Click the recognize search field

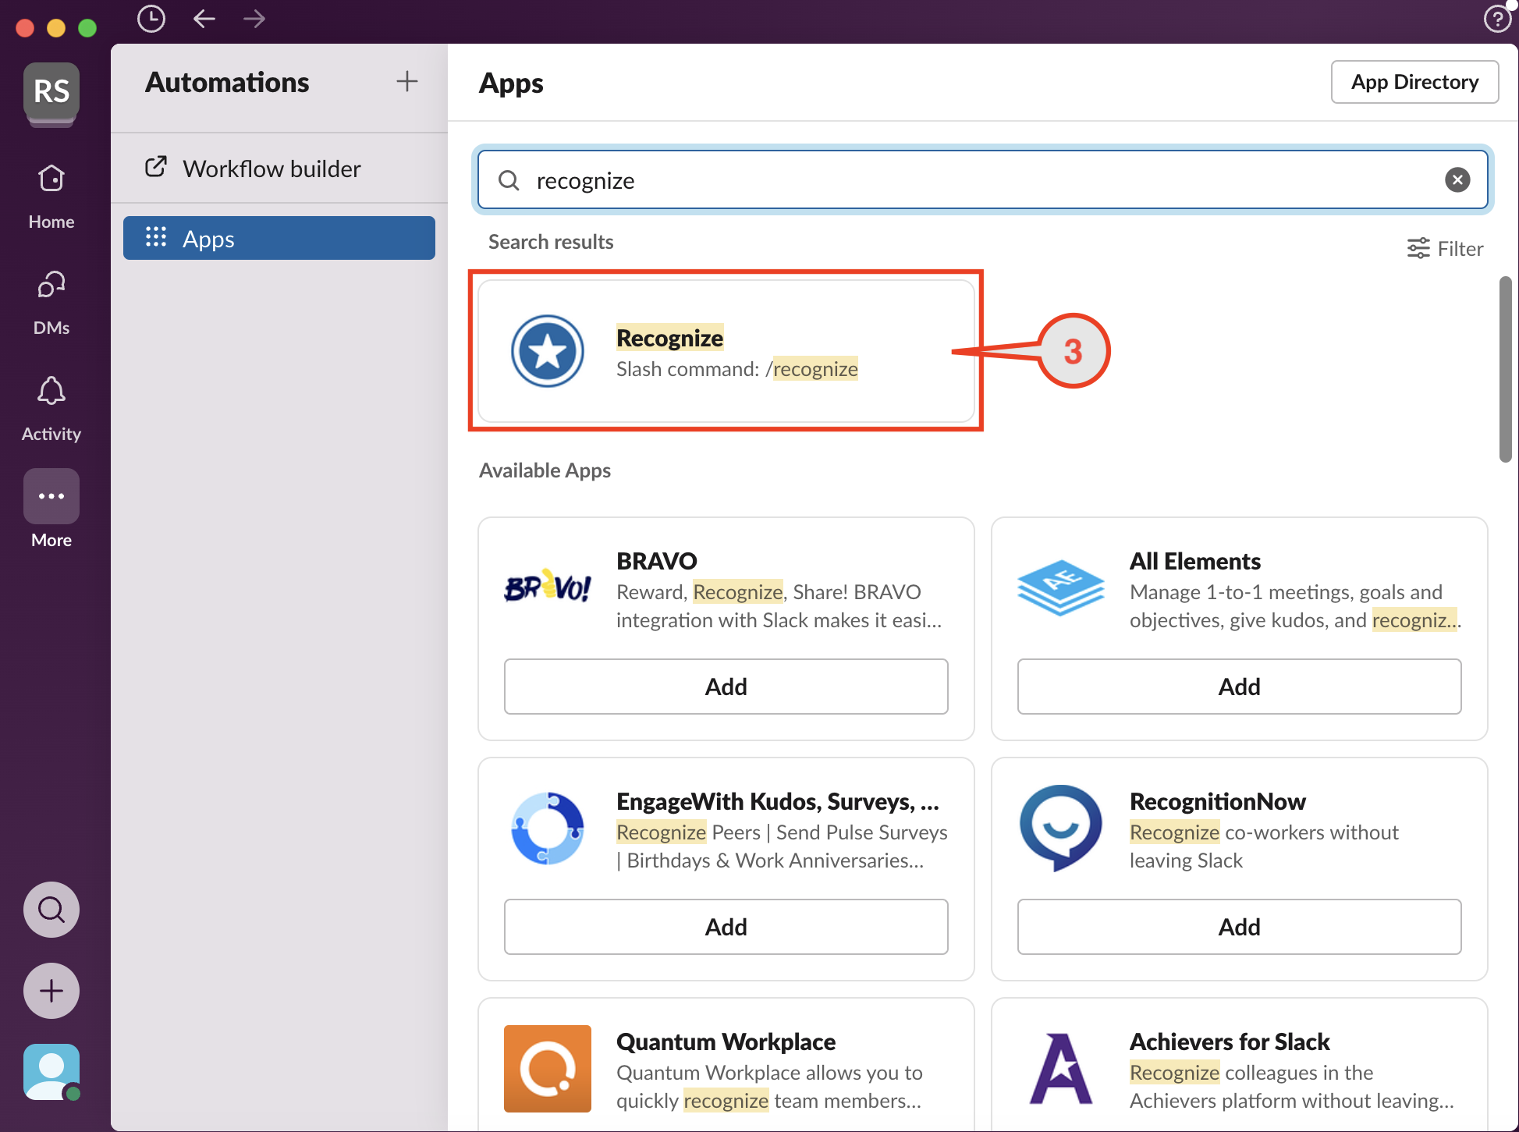click(x=982, y=180)
